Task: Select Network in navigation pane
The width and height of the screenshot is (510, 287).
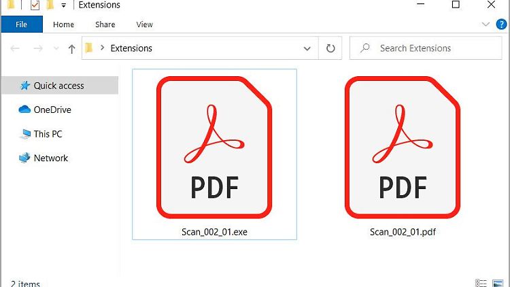Action: (x=44, y=158)
